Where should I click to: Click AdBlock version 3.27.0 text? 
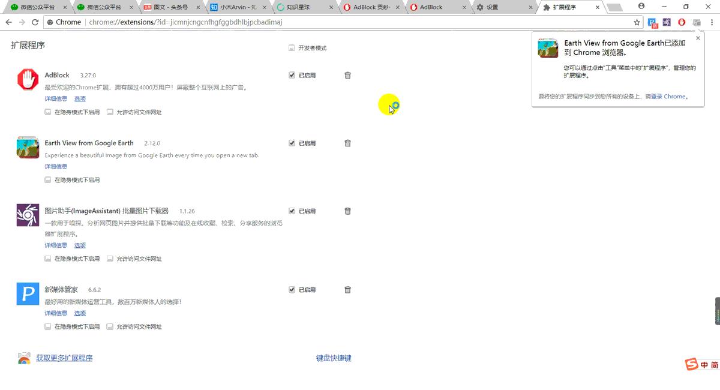click(88, 76)
